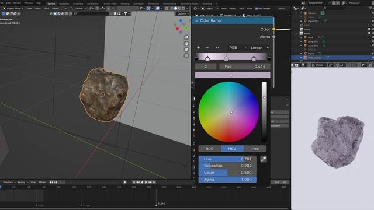Screen dimensions: 374x210
Task: Click inside the HSV color wheel
Action: [228, 112]
